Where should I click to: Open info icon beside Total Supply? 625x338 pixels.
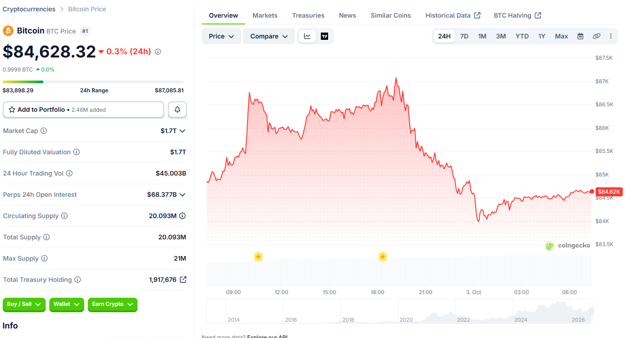pyautogui.click(x=47, y=237)
